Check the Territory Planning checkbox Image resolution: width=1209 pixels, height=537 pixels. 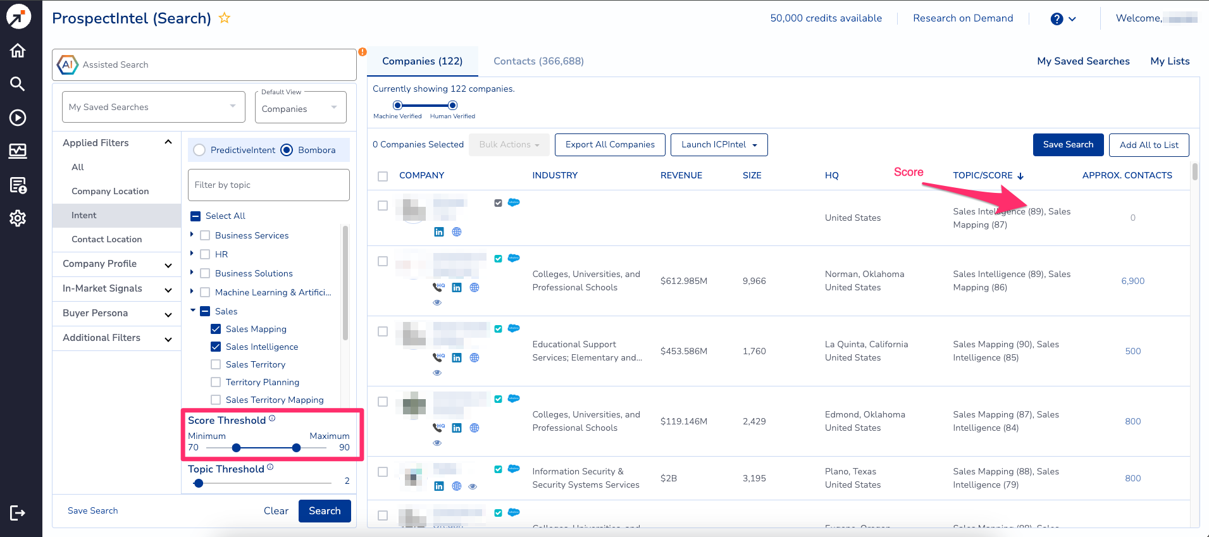(216, 382)
